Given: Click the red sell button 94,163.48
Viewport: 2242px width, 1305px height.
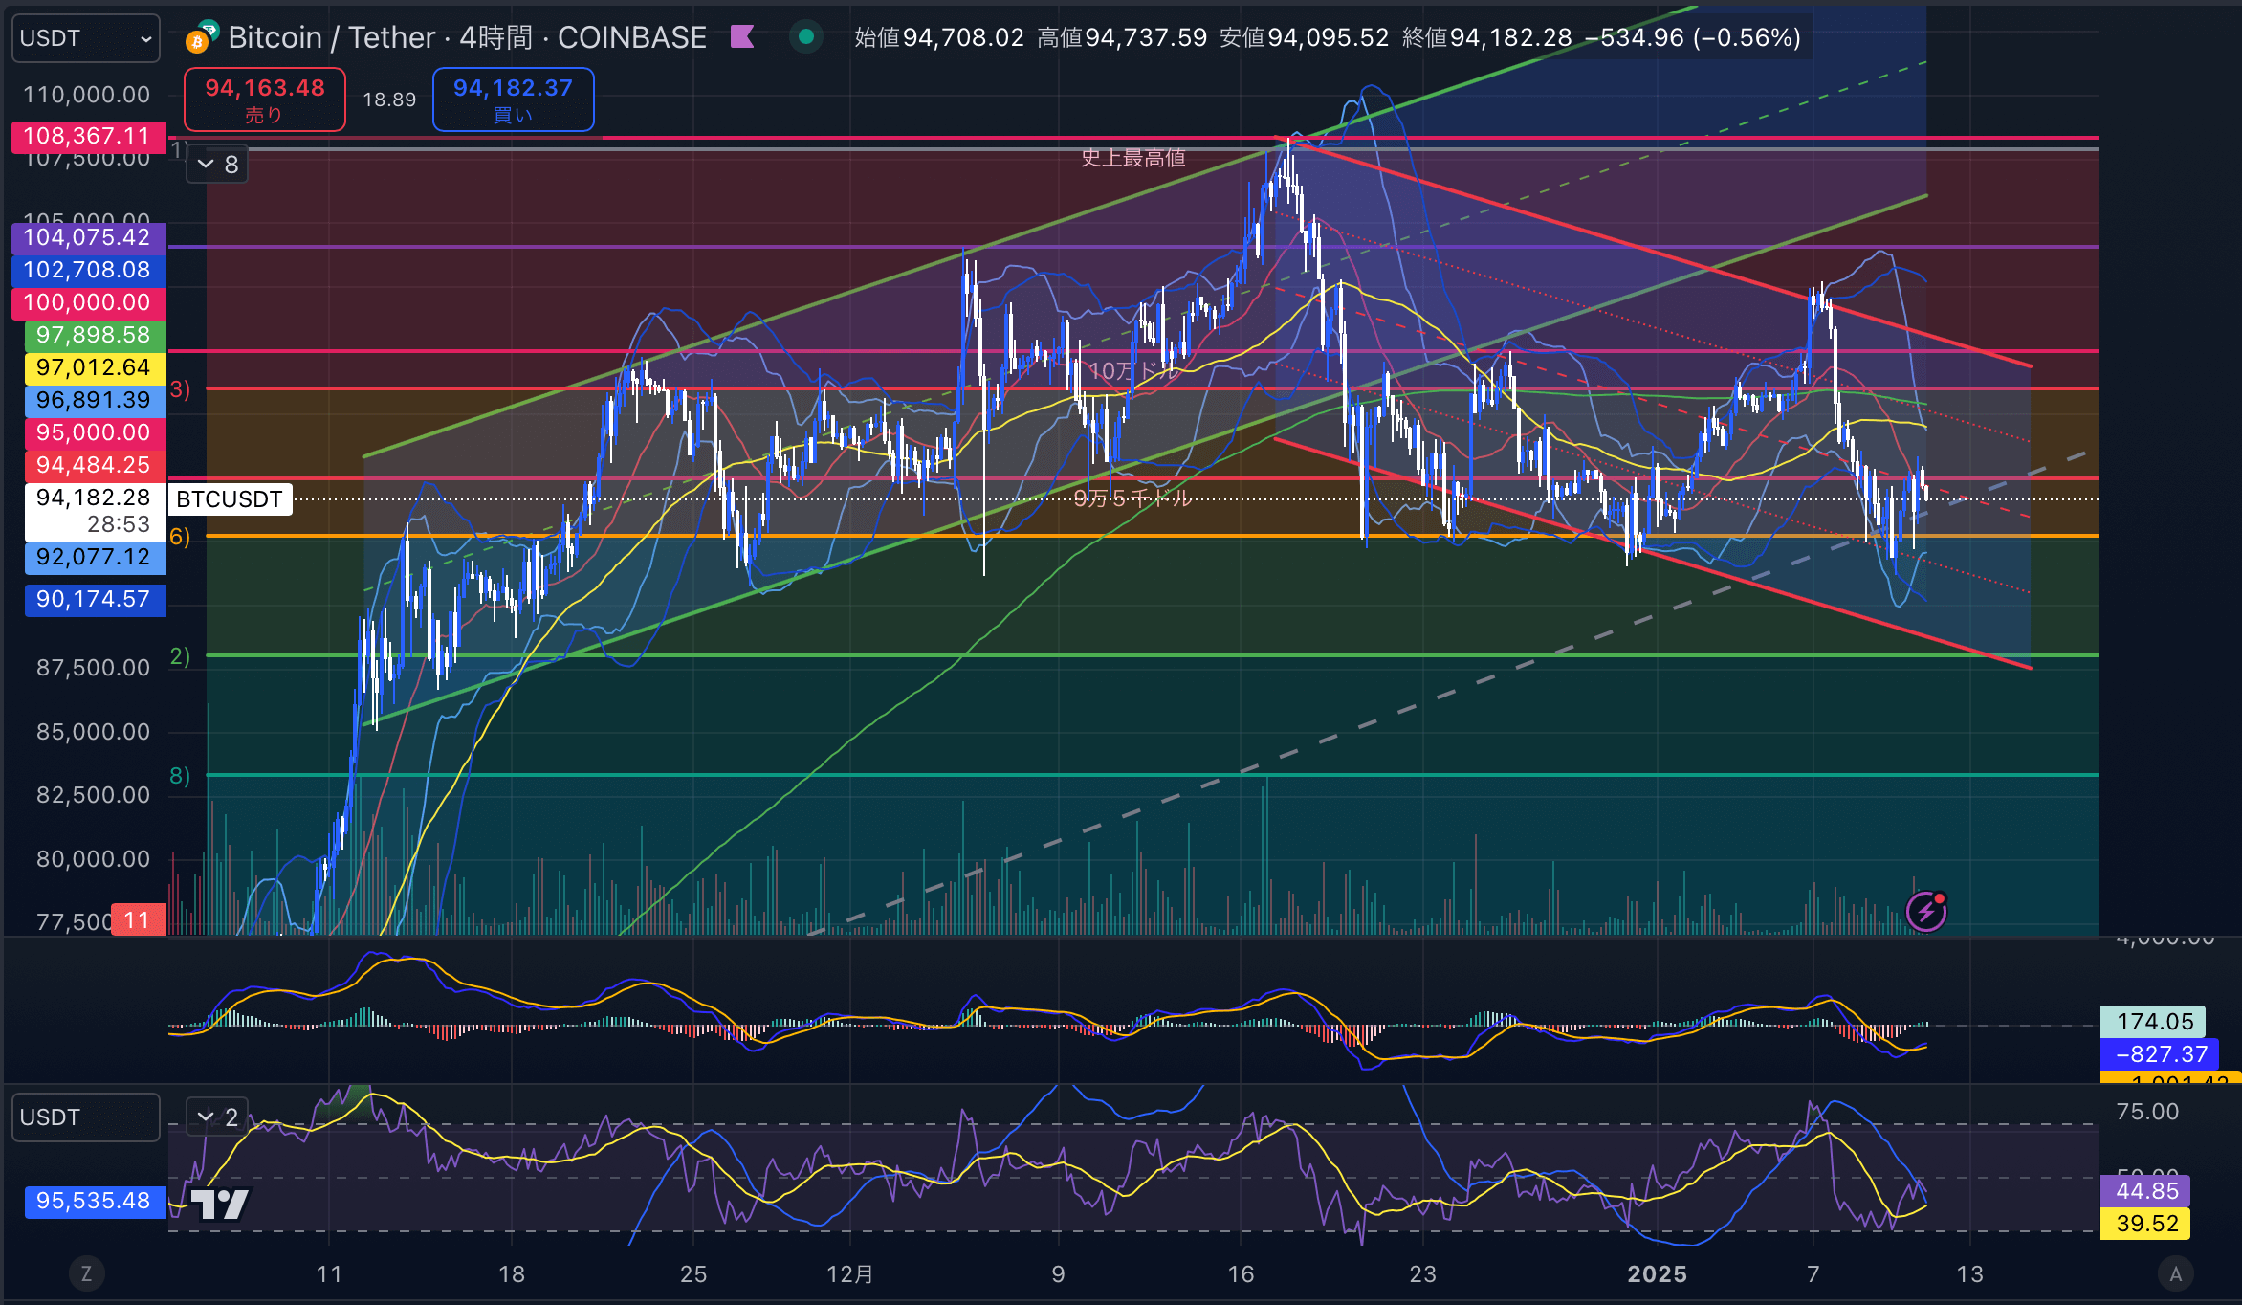Looking at the screenshot, I should [265, 100].
